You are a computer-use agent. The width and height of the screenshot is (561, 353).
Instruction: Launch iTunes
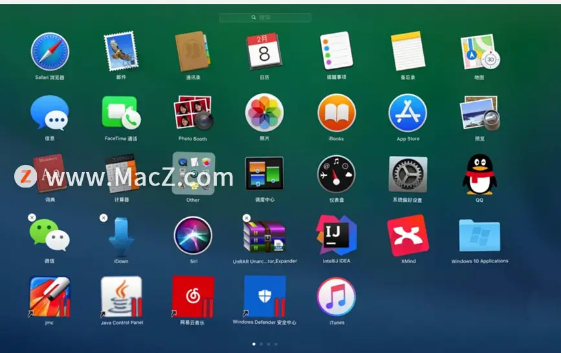(336, 297)
